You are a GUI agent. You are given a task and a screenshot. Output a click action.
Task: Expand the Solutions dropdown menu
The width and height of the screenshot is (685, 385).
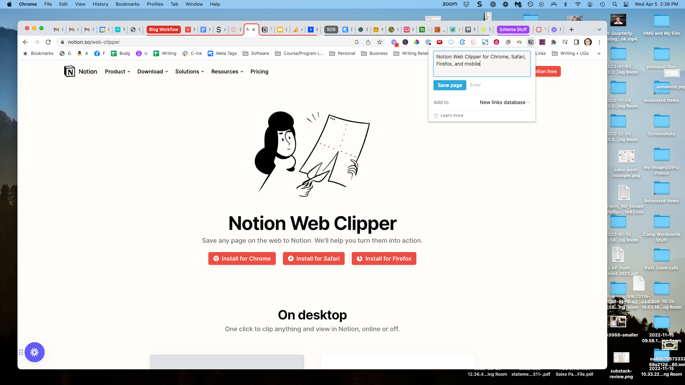[x=189, y=72]
